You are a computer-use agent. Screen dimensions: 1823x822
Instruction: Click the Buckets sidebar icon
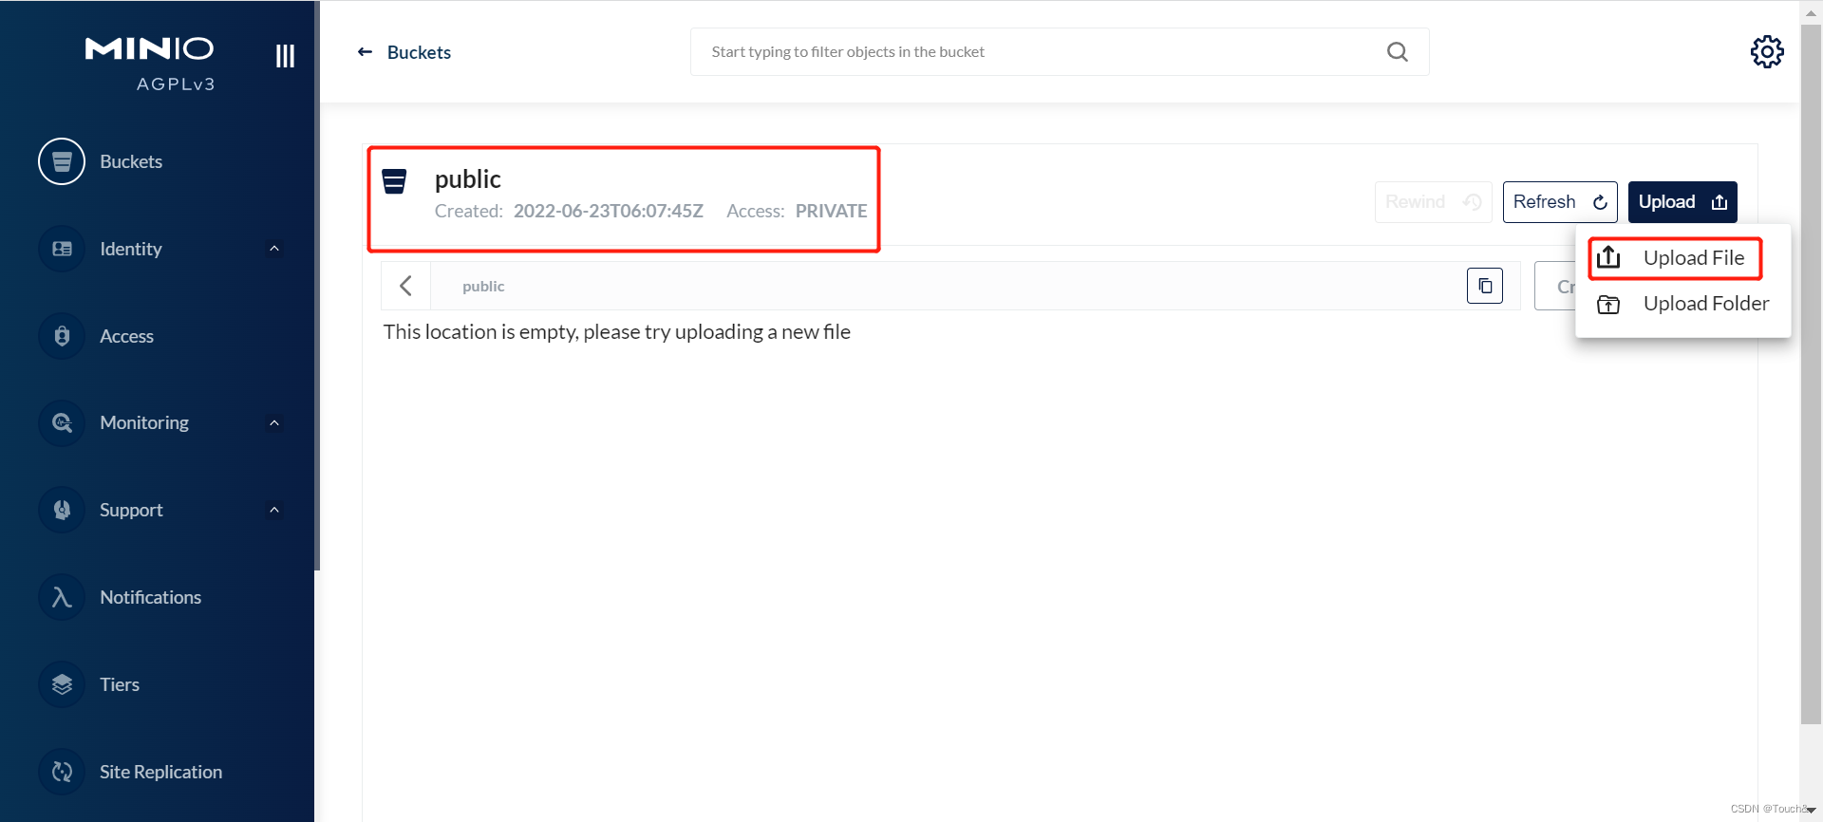click(x=62, y=161)
